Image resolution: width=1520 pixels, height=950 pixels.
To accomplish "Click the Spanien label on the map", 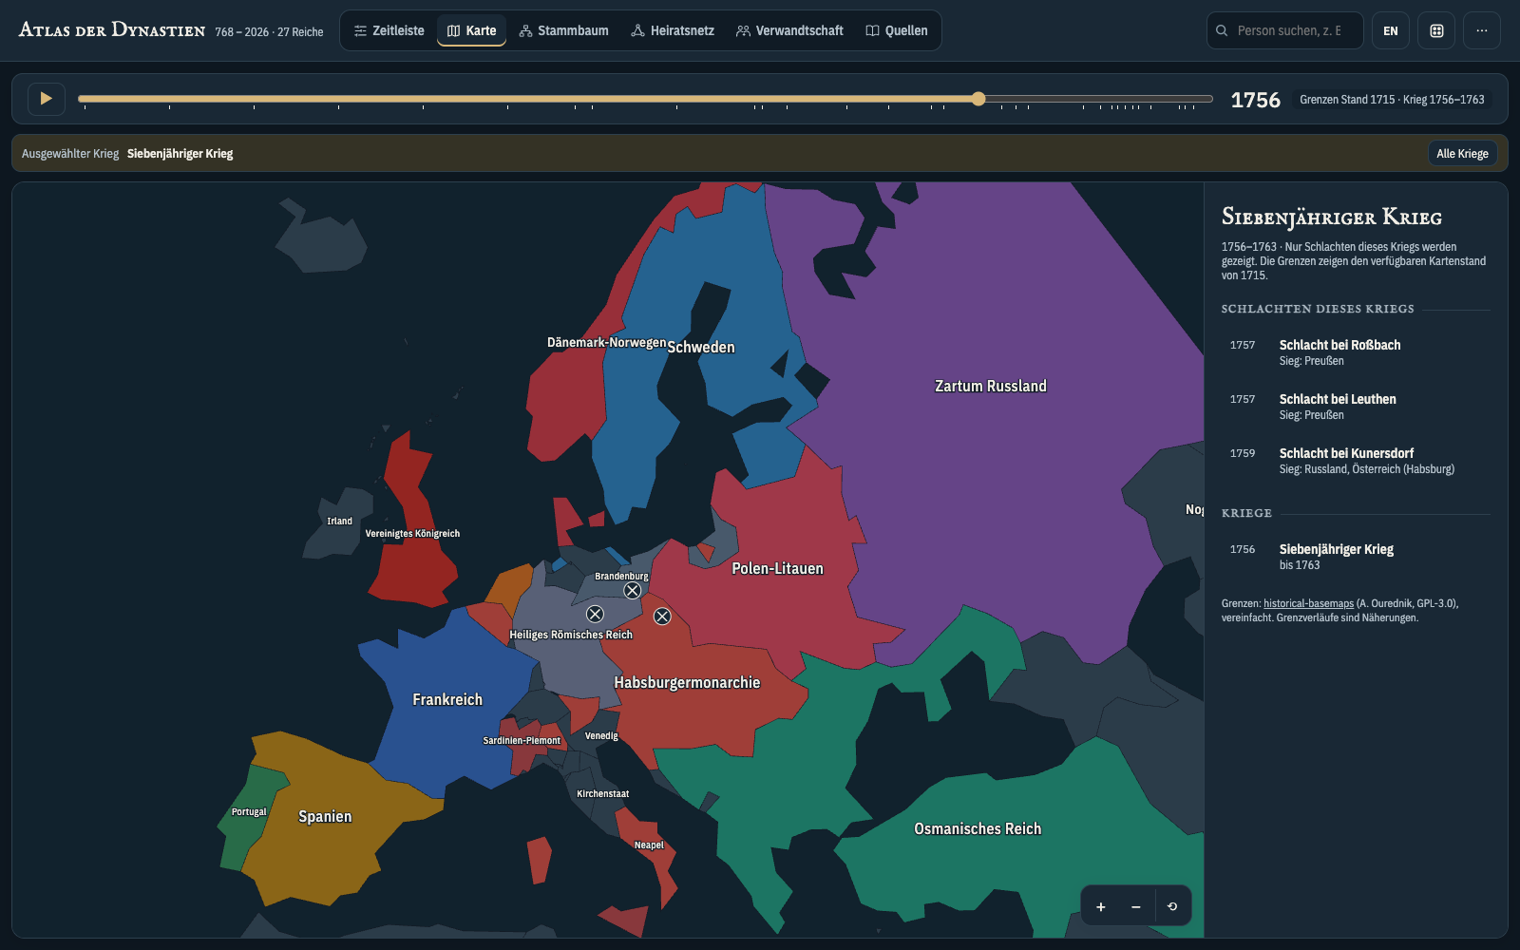I will click(325, 816).
